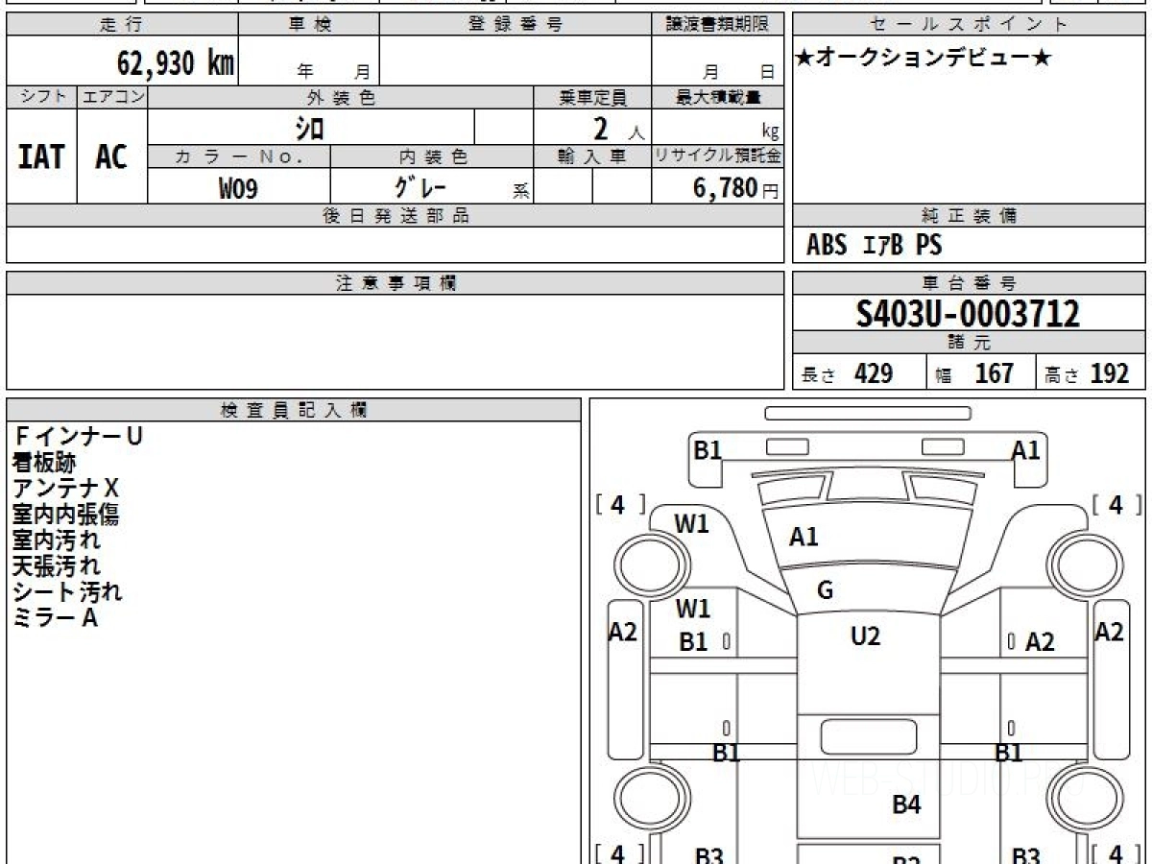
Task: Click the シート汚れ note line
Action: (67, 592)
